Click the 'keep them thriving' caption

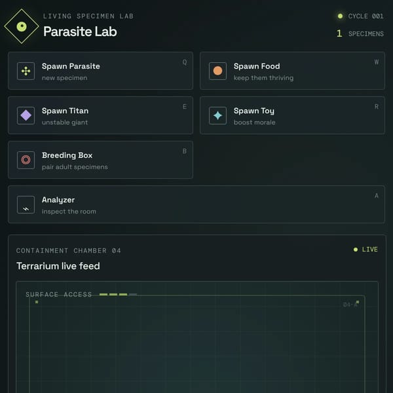(x=263, y=78)
